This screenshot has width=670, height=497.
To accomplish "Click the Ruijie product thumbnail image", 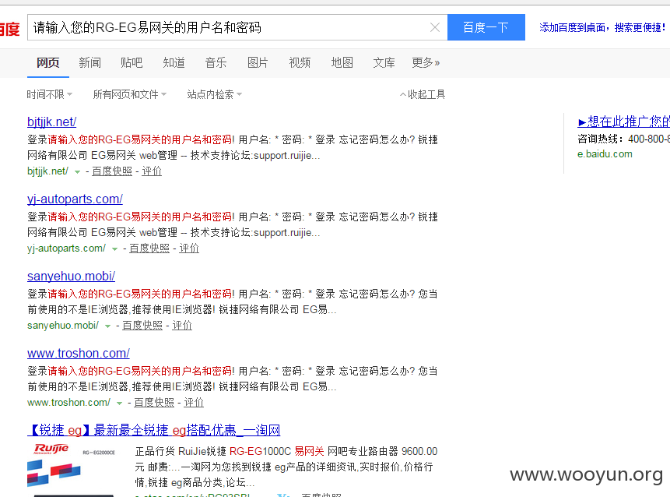I will (72, 469).
